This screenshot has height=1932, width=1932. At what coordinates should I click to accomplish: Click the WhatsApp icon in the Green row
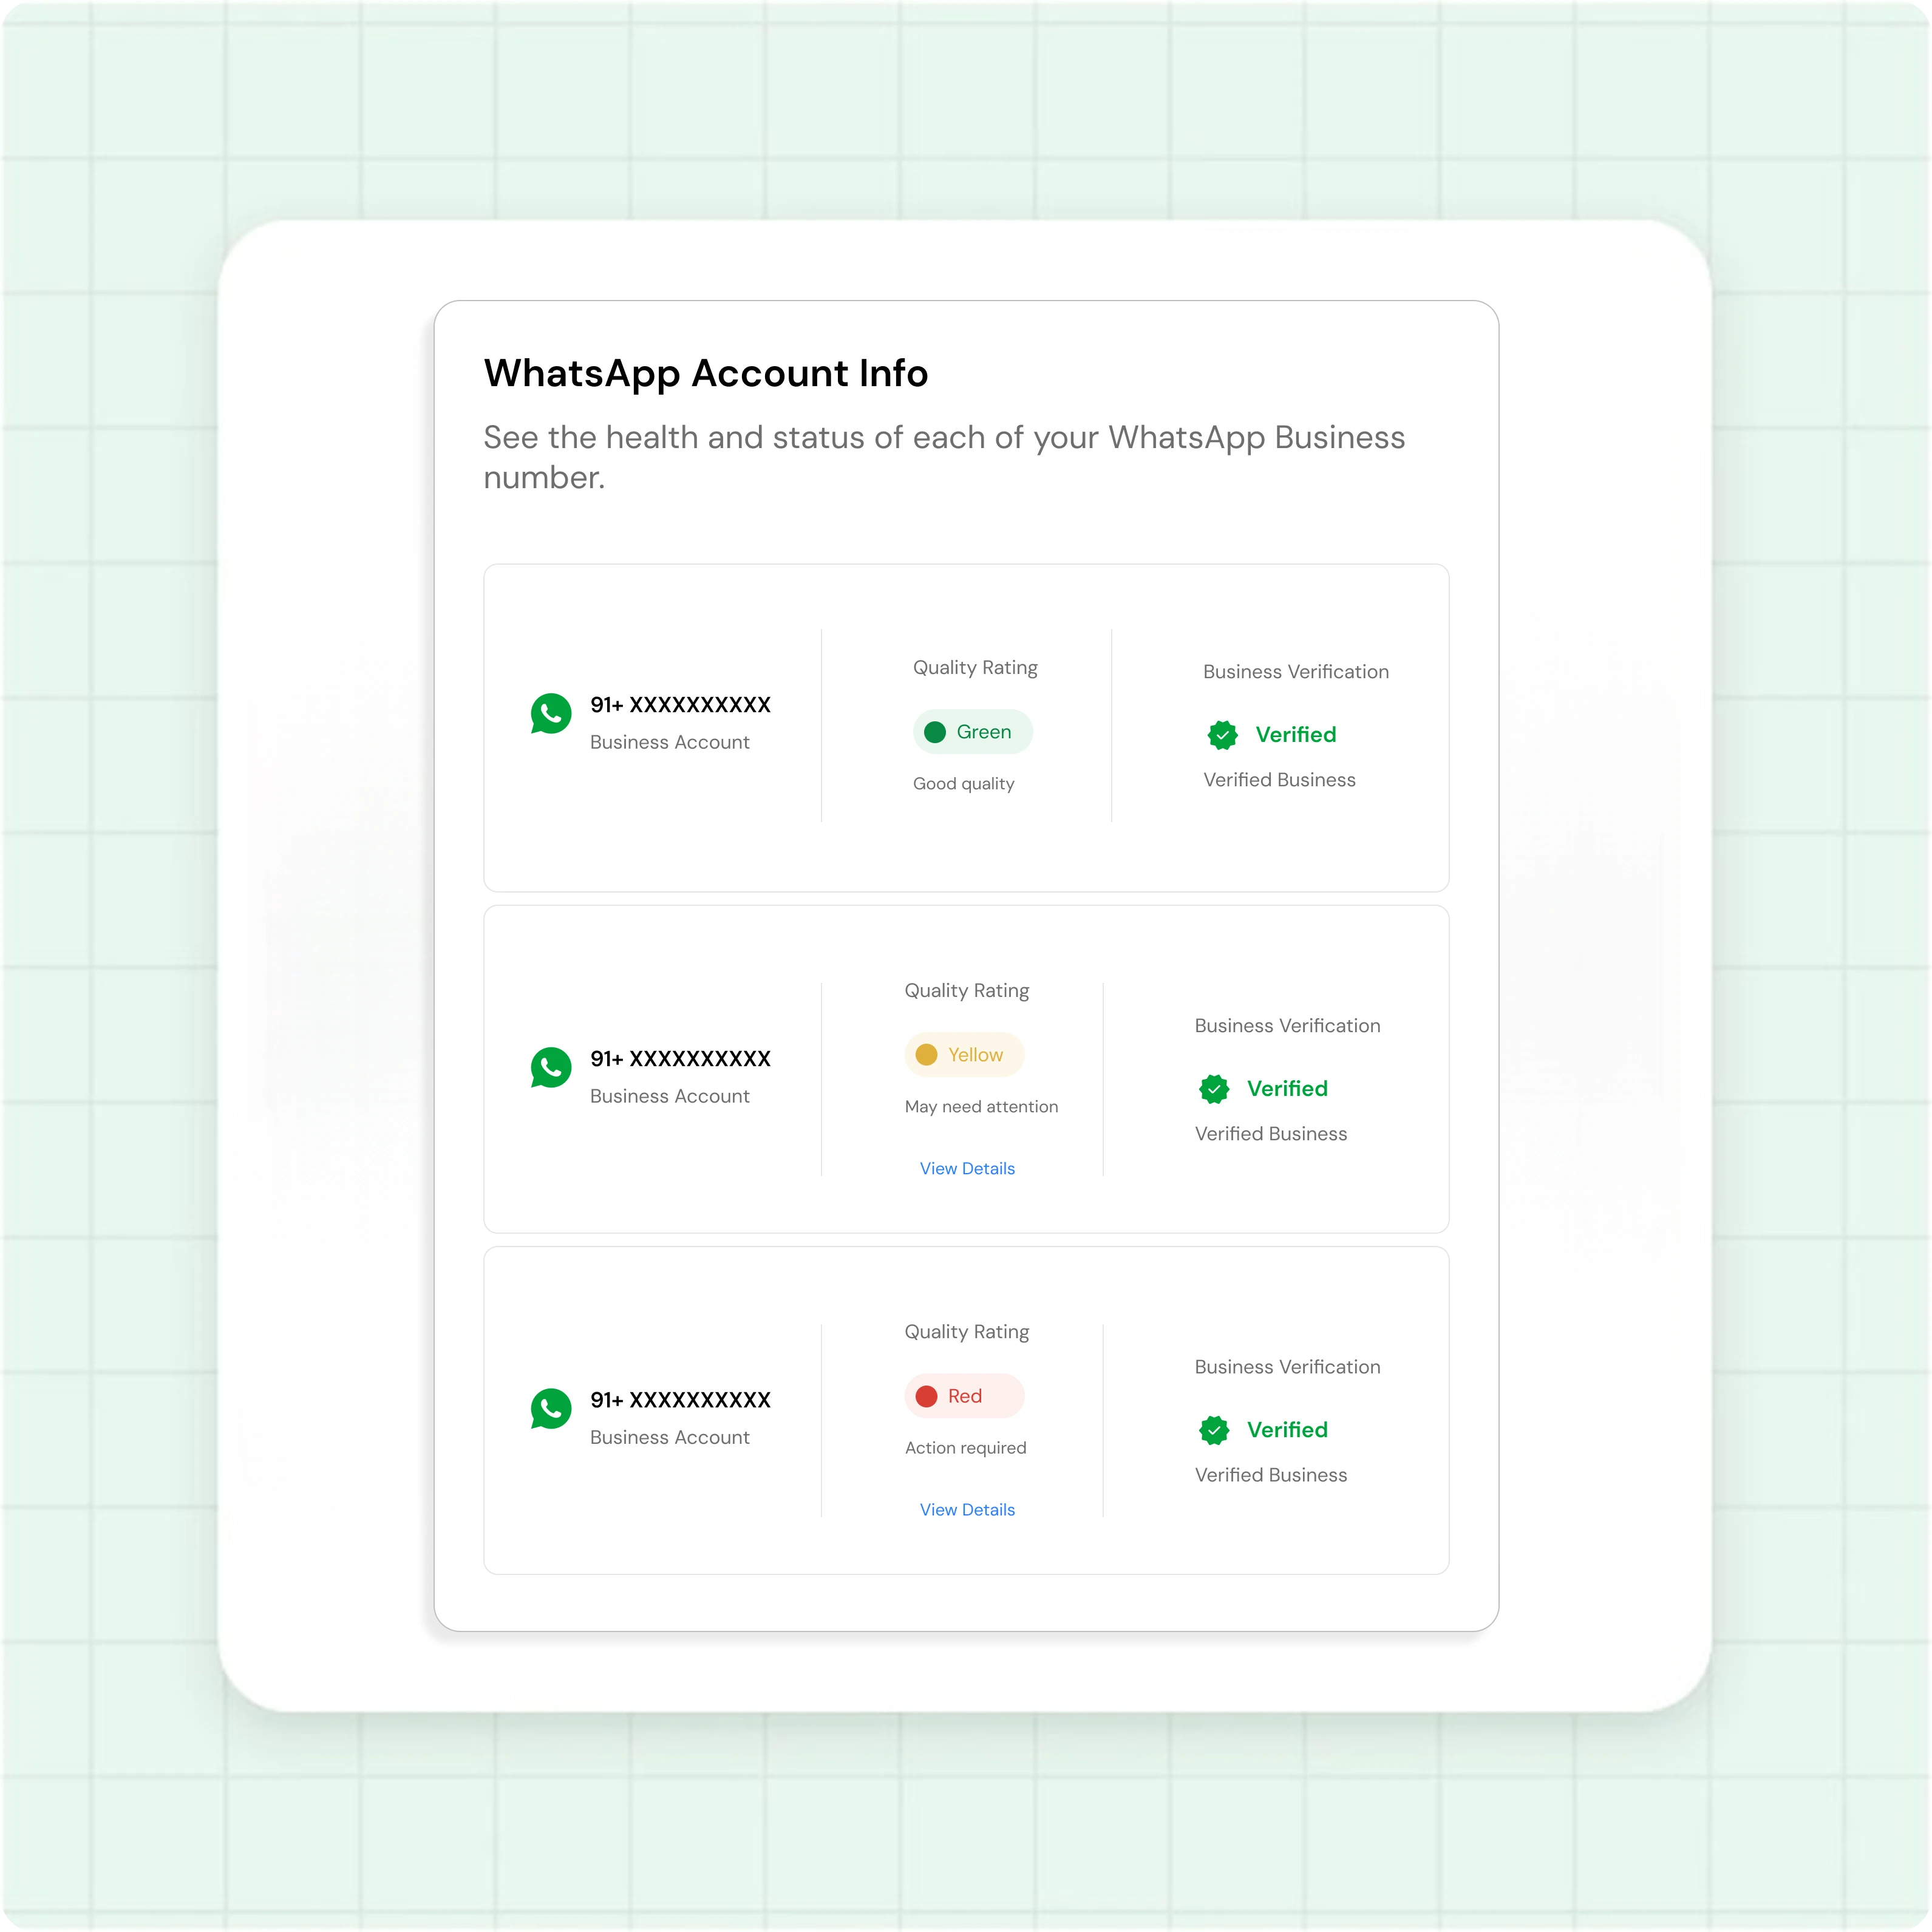pyautogui.click(x=551, y=714)
